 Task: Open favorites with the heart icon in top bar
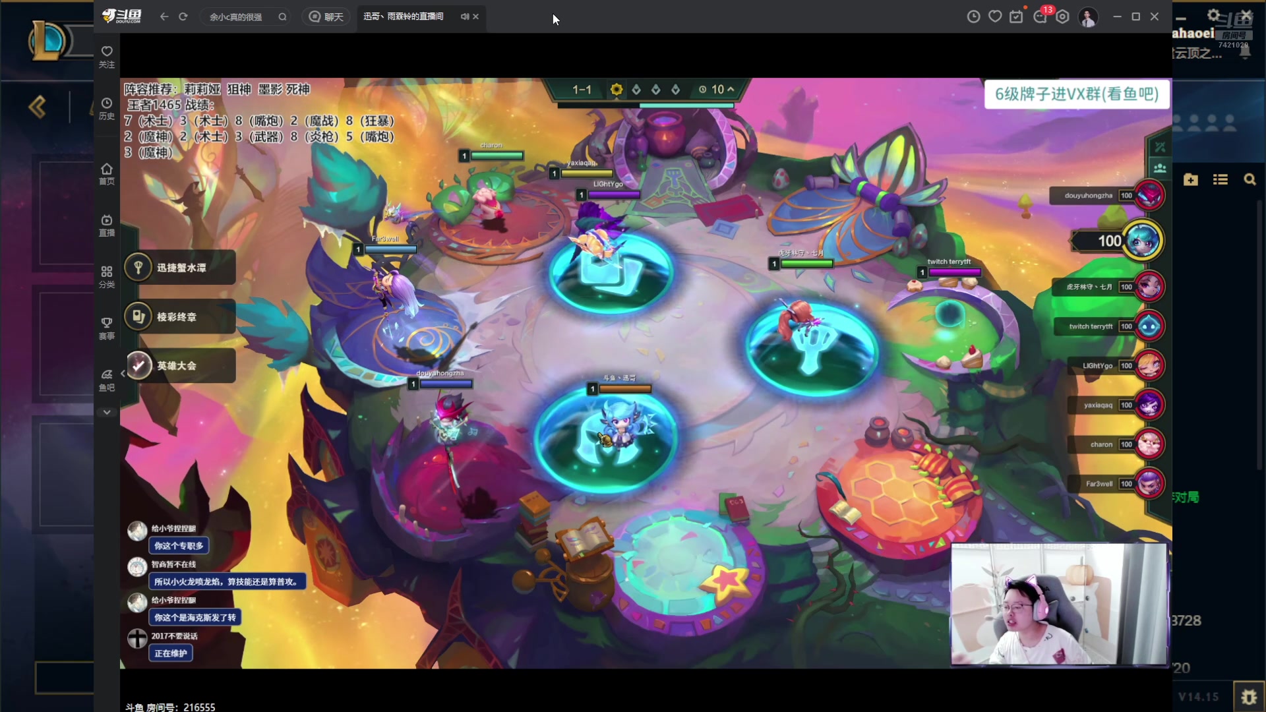pos(995,16)
